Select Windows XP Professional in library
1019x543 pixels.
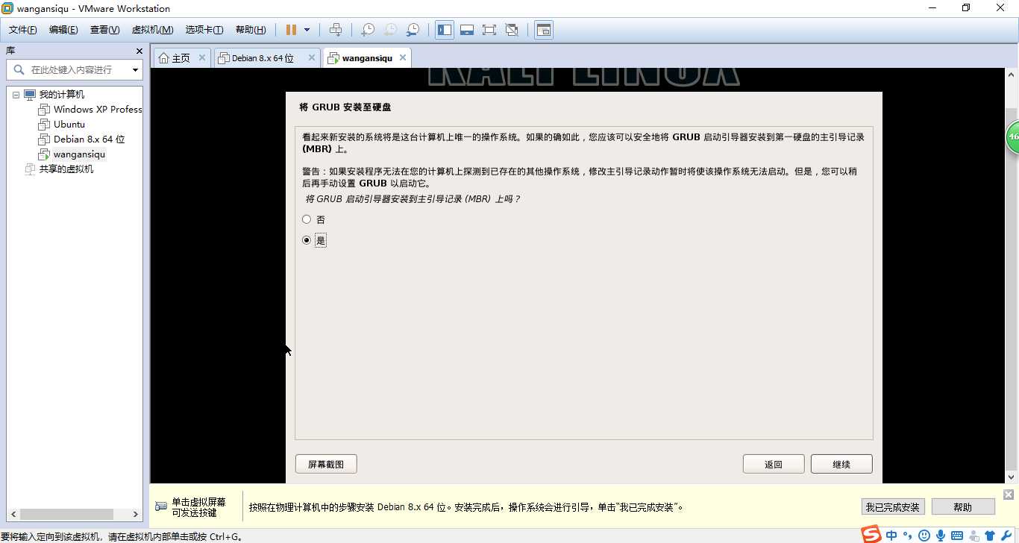click(97, 110)
